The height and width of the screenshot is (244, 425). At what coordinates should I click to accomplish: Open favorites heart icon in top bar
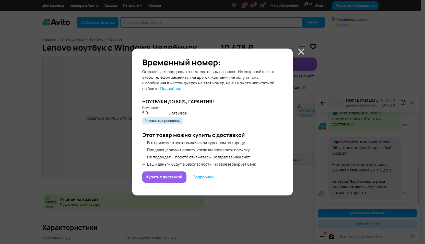[x=234, y=5]
